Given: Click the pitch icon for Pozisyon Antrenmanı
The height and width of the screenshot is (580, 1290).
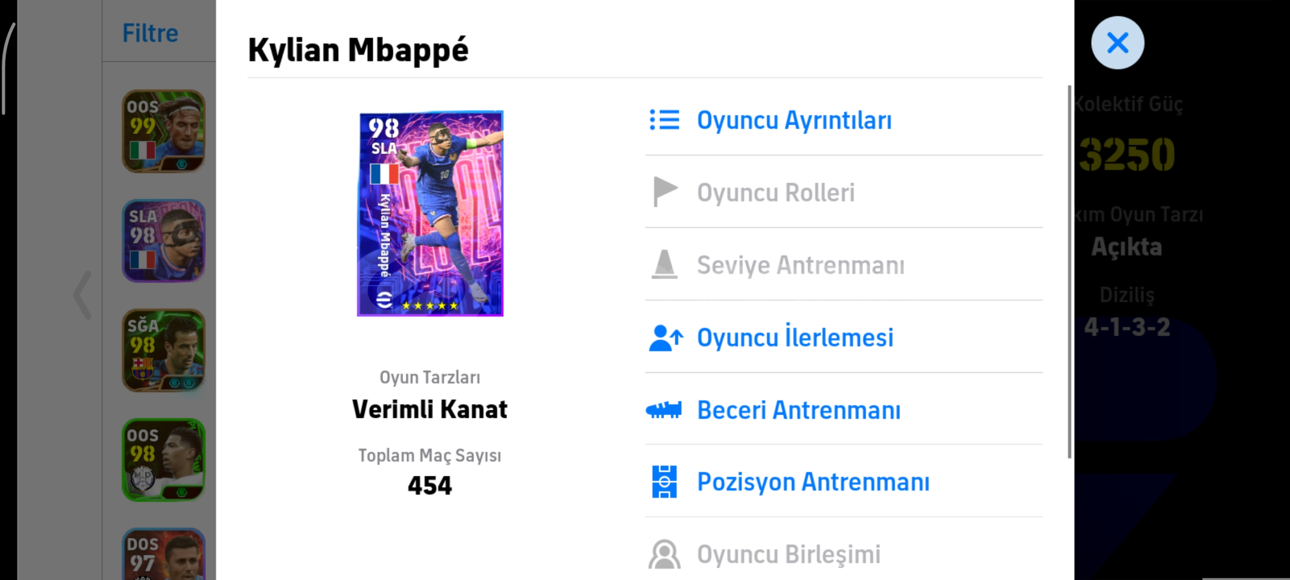Looking at the screenshot, I should point(665,482).
